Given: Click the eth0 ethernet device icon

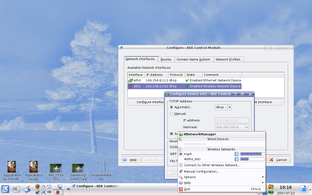Looking at the screenshot, I should [131, 80].
